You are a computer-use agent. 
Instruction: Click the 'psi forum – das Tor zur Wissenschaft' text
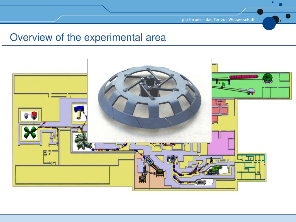(218, 20)
